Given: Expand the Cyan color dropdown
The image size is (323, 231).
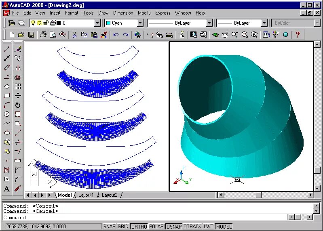Looking at the screenshot, I should click(140, 23).
